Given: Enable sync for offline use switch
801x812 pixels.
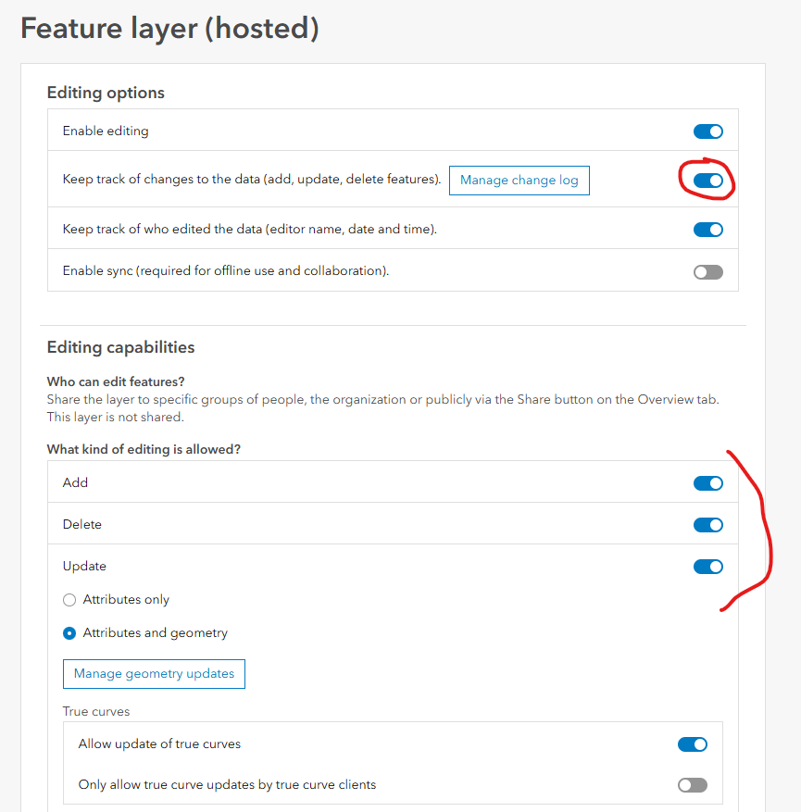Looking at the screenshot, I should coord(707,272).
